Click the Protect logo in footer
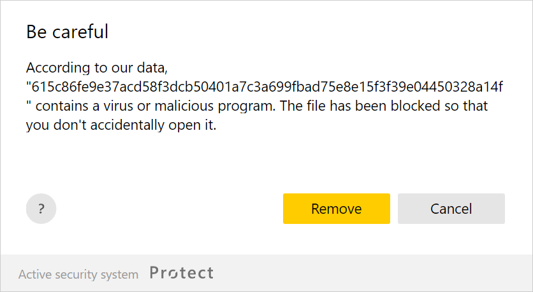Screen dimensions: 533x292 tap(182, 274)
